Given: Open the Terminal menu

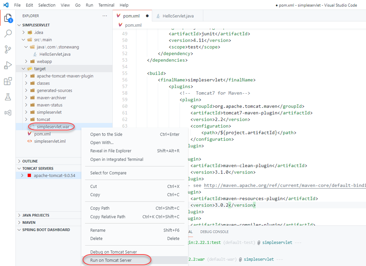Looking at the screenshot, I should [106, 5].
